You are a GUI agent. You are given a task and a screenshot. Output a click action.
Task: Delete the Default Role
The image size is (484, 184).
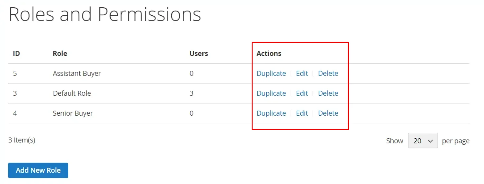point(328,93)
